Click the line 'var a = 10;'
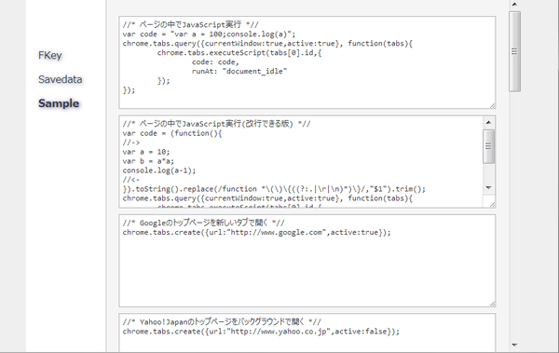This screenshot has width=559, height=353. tap(146, 152)
